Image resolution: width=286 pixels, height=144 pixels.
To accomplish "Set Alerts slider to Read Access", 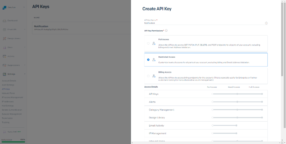I will tap(237, 102).
